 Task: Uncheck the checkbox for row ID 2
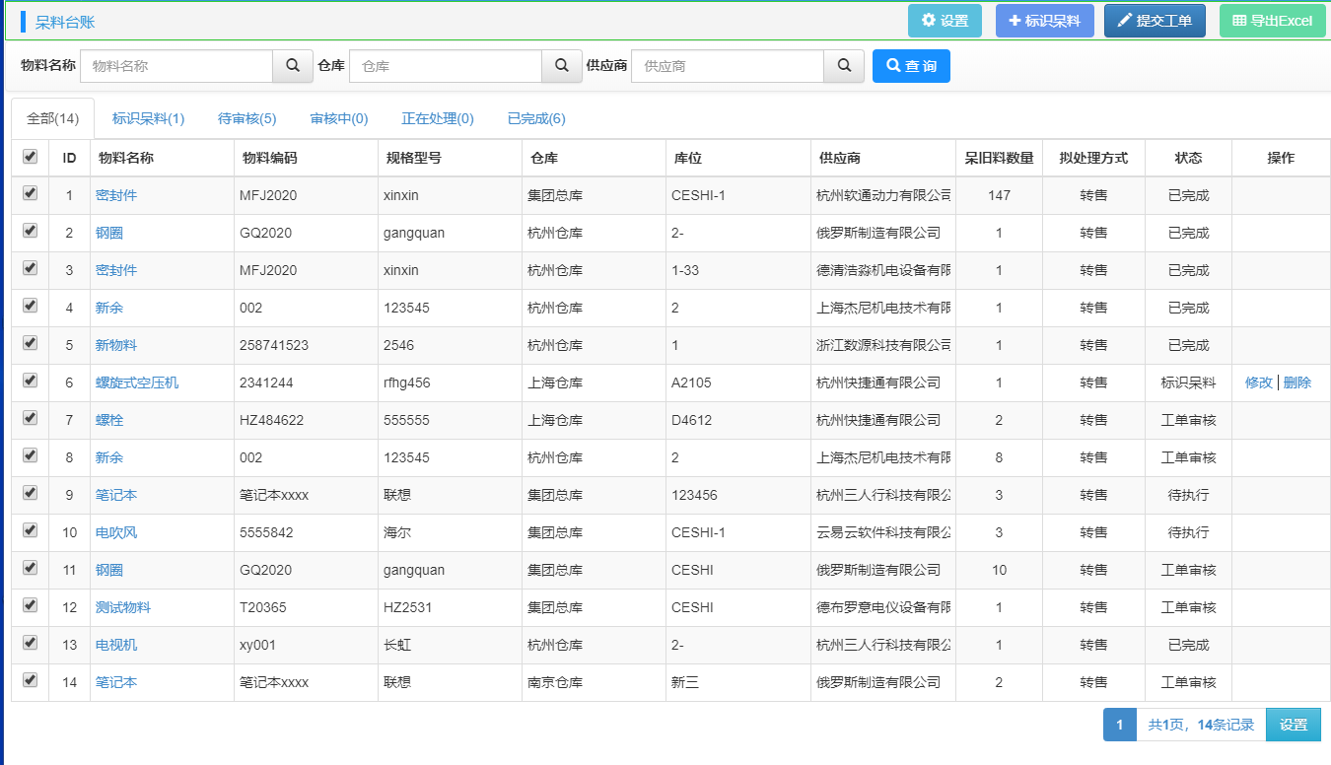[x=30, y=231]
